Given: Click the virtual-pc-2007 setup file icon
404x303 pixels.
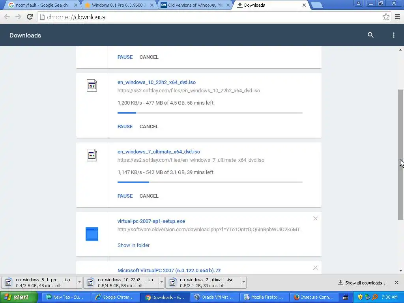Looking at the screenshot, I should (92, 234).
